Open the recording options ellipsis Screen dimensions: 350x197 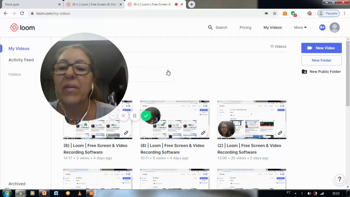click(x=113, y=116)
